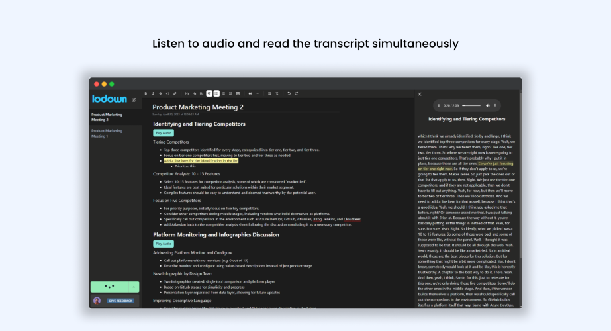The width and height of the screenshot is (611, 331).
Task: Open the user profile avatar
Action: [x=97, y=300]
